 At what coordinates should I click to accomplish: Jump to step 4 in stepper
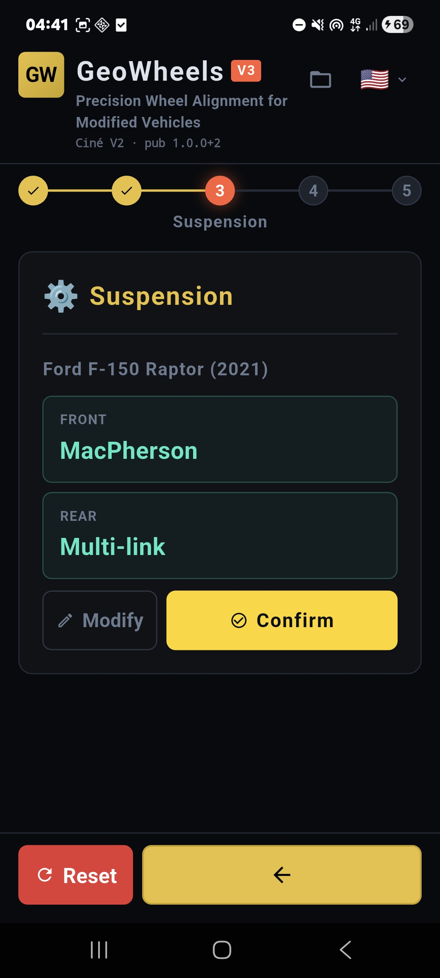tap(313, 191)
